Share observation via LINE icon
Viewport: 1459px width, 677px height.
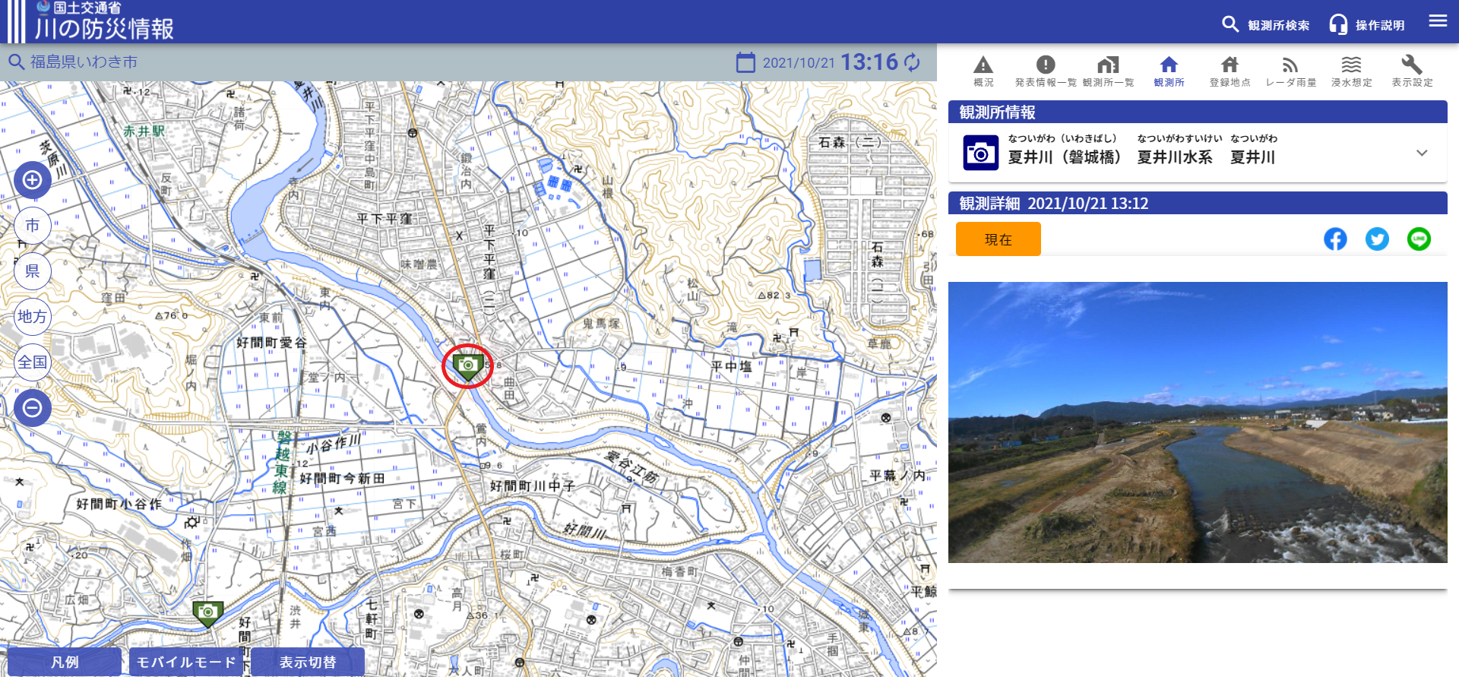click(1419, 239)
